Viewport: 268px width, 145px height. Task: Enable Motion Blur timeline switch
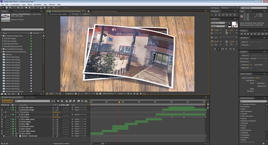[74, 101]
